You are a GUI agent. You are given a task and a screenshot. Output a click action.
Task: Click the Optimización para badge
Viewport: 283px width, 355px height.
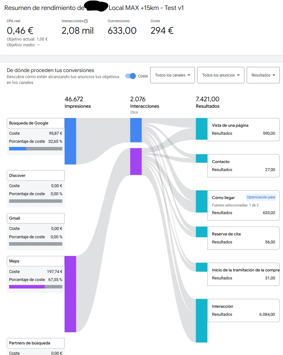coord(261,197)
